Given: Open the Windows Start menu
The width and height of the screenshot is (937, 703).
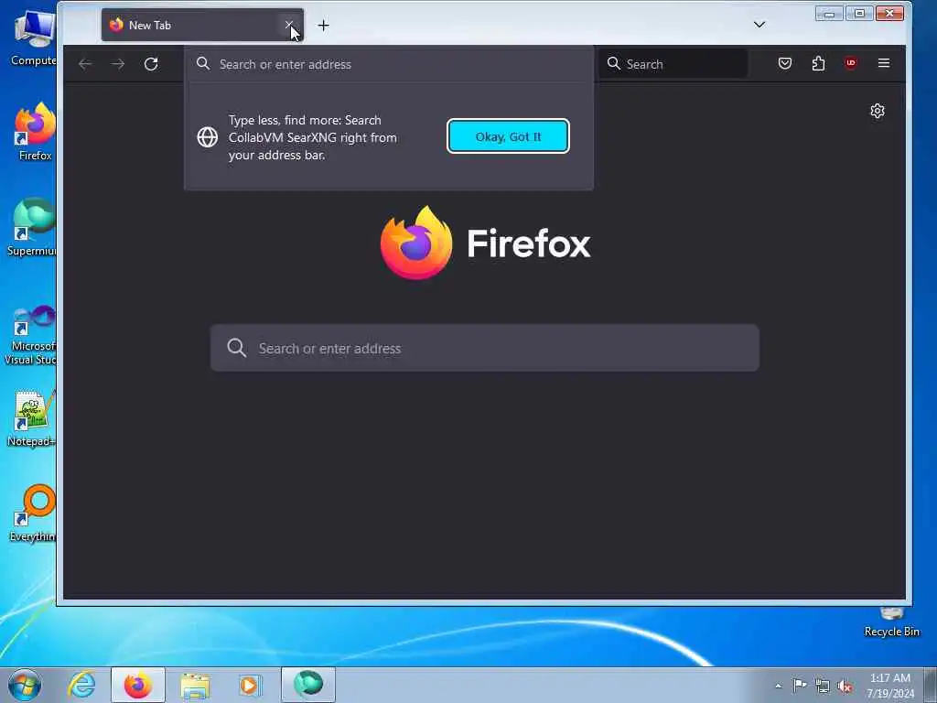Looking at the screenshot, I should 25,685.
